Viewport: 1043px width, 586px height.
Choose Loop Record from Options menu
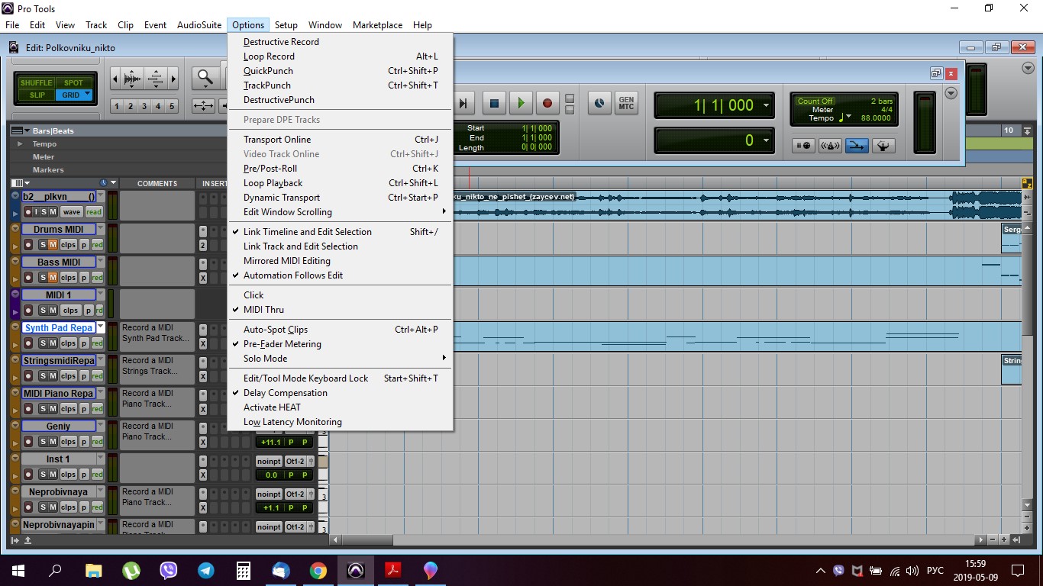pyautogui.click(x=340, y=56)
